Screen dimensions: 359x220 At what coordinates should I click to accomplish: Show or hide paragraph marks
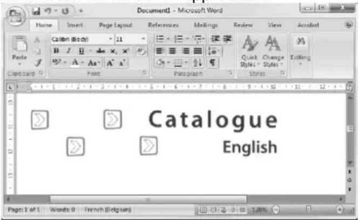click(213, 62)
